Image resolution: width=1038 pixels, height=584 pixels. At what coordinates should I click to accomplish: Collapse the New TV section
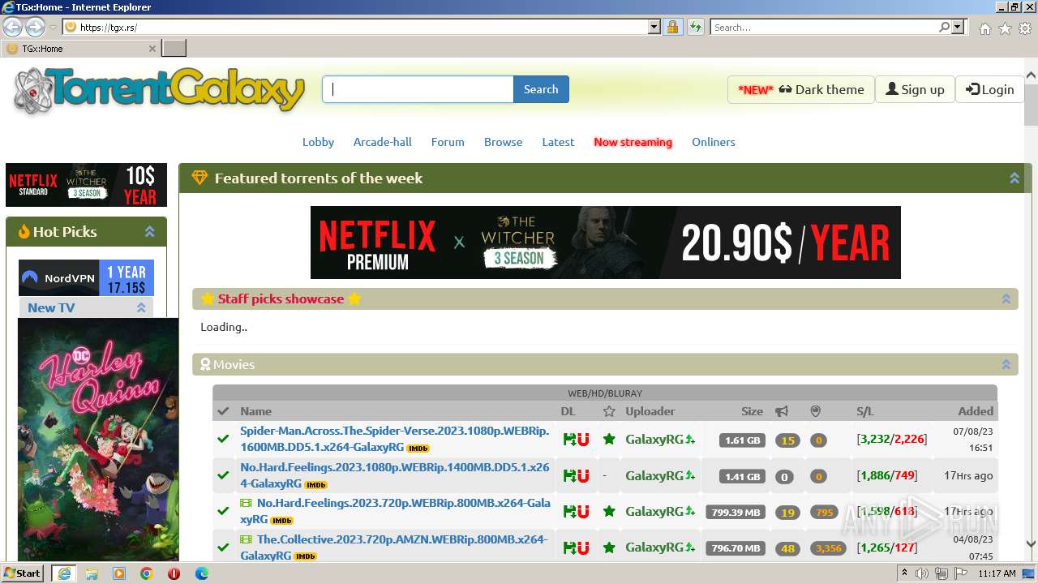(141, 307)
